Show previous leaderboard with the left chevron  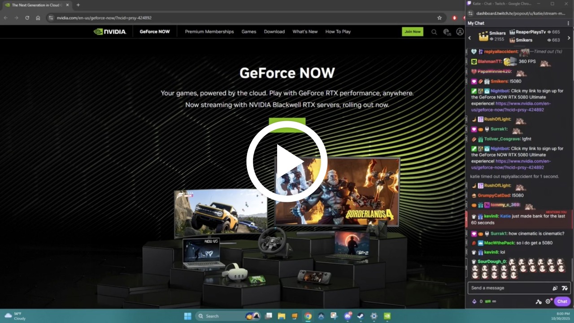click(470, 38)
